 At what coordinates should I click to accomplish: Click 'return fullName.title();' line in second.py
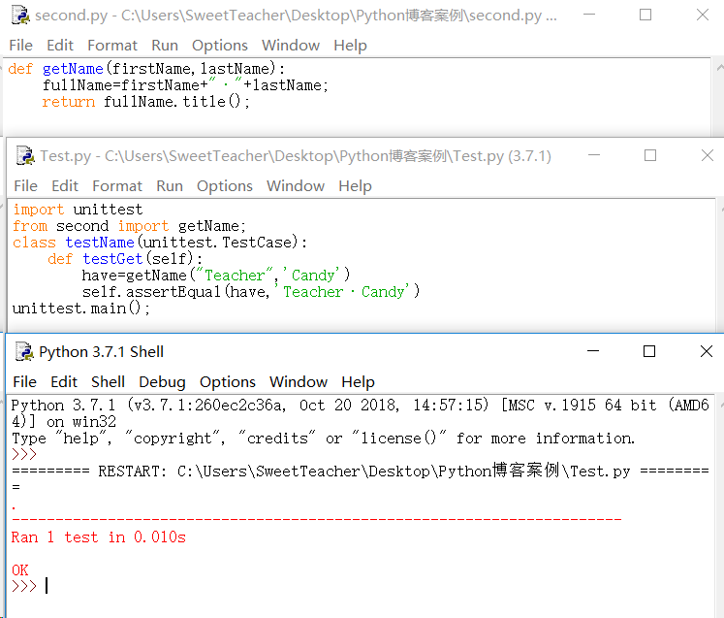click(146, 102)
